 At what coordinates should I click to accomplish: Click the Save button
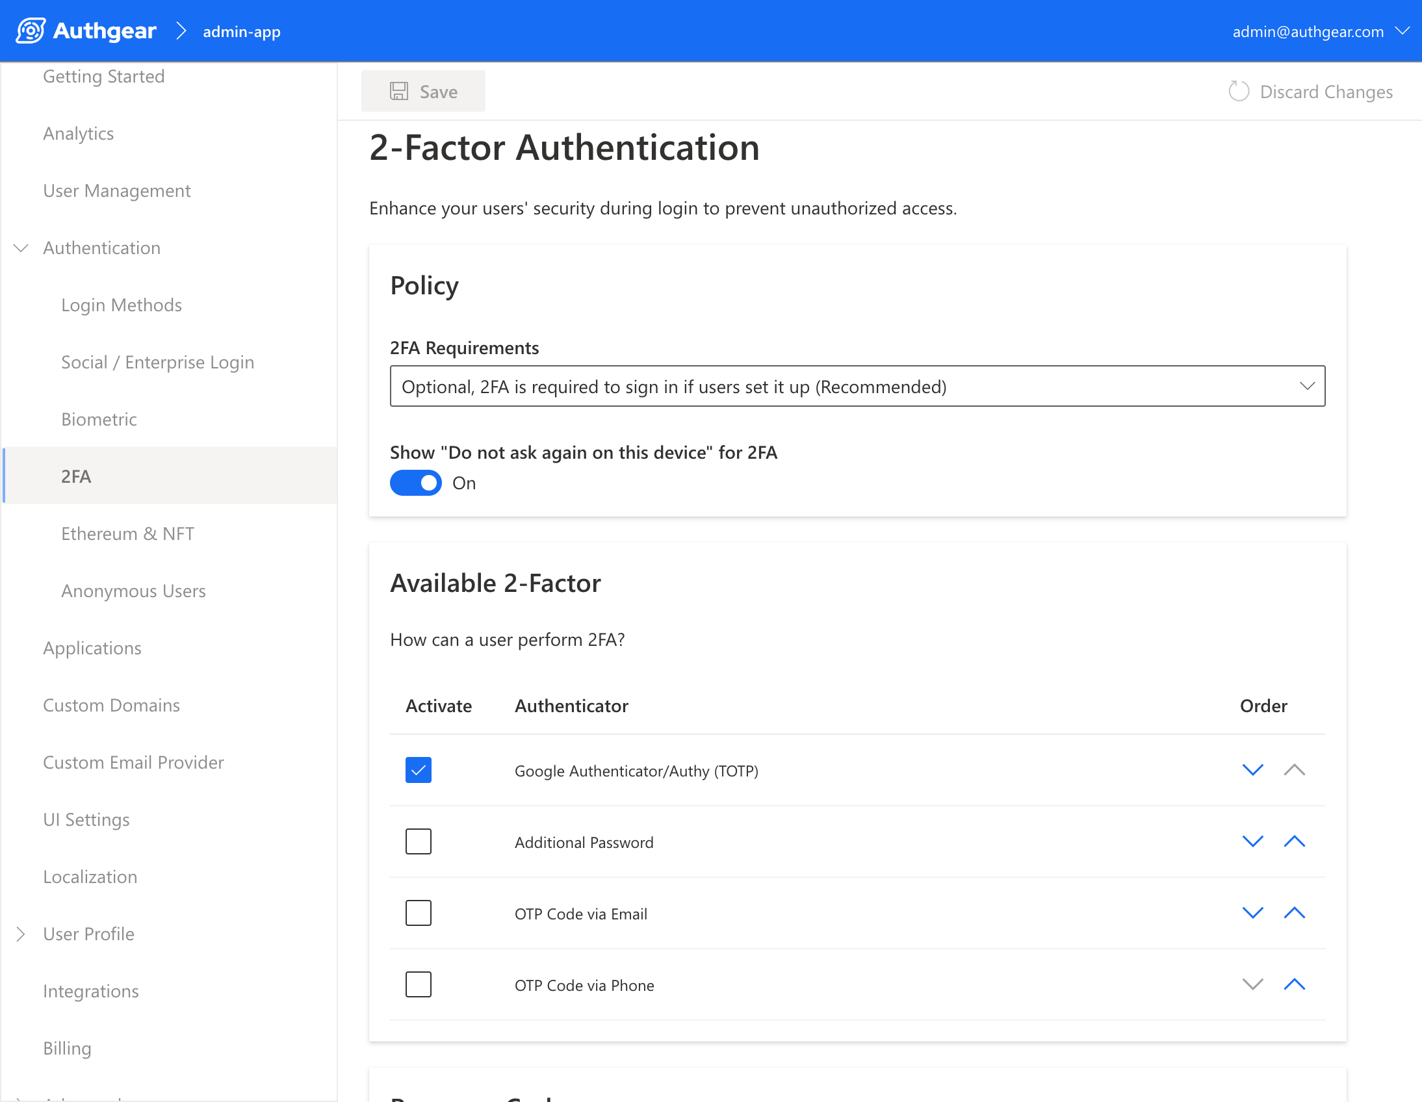(x=423, y=90)
